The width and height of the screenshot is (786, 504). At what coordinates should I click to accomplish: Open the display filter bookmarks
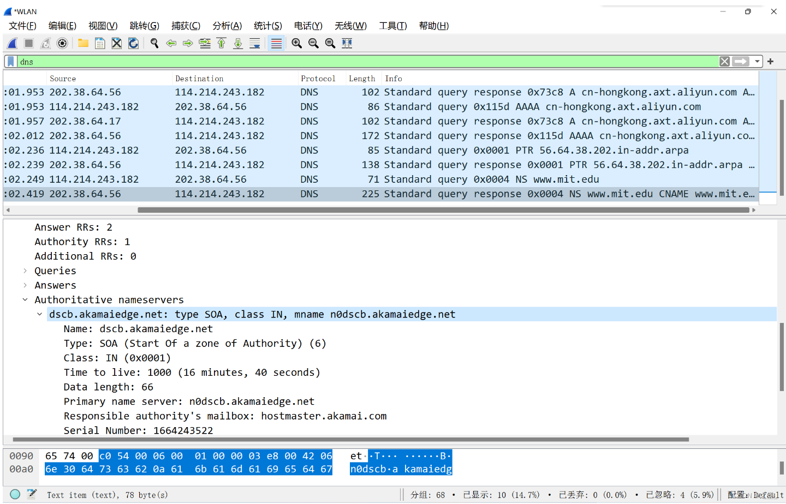click(11, 62)
